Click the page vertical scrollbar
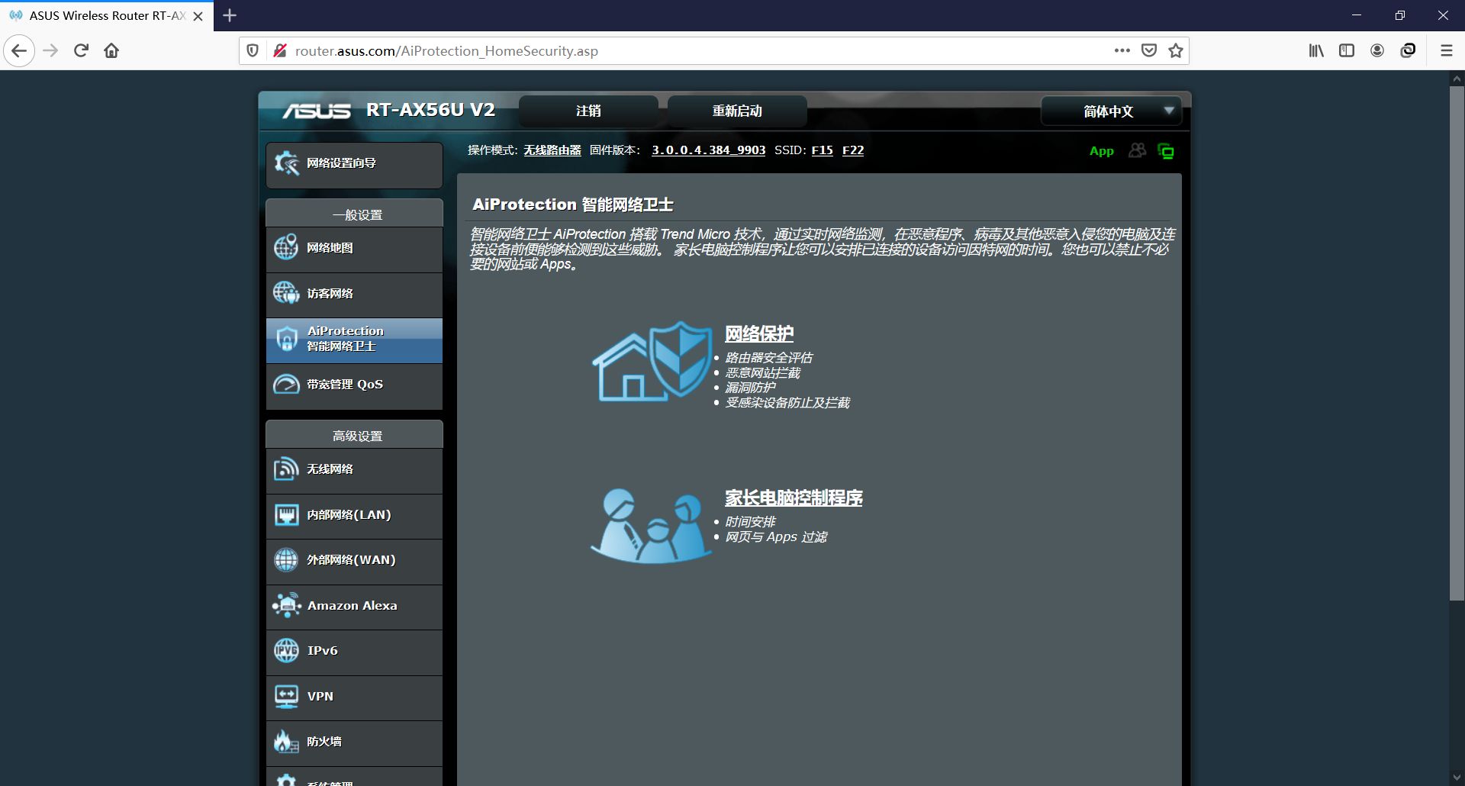This screenshot has height=786, width=1465. click(1457, 343)
